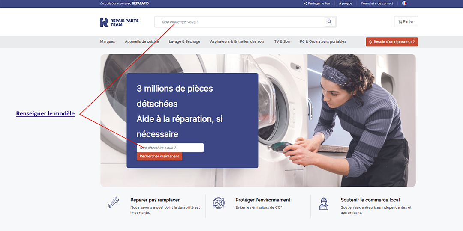This screenshot has height=231, width=463.
Task: Click the French flag language icon
Action: tap(404, 3)
